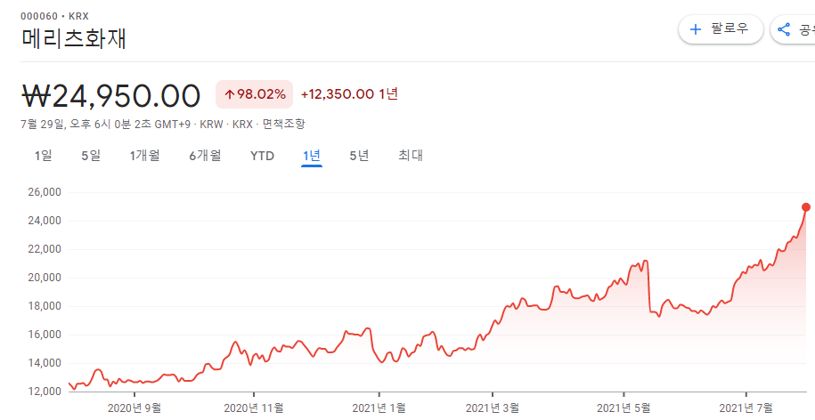This screenshot has width=815, height=420.
Task: Click the ₩24,950.00 price value
Action: (x=110, y=95)
